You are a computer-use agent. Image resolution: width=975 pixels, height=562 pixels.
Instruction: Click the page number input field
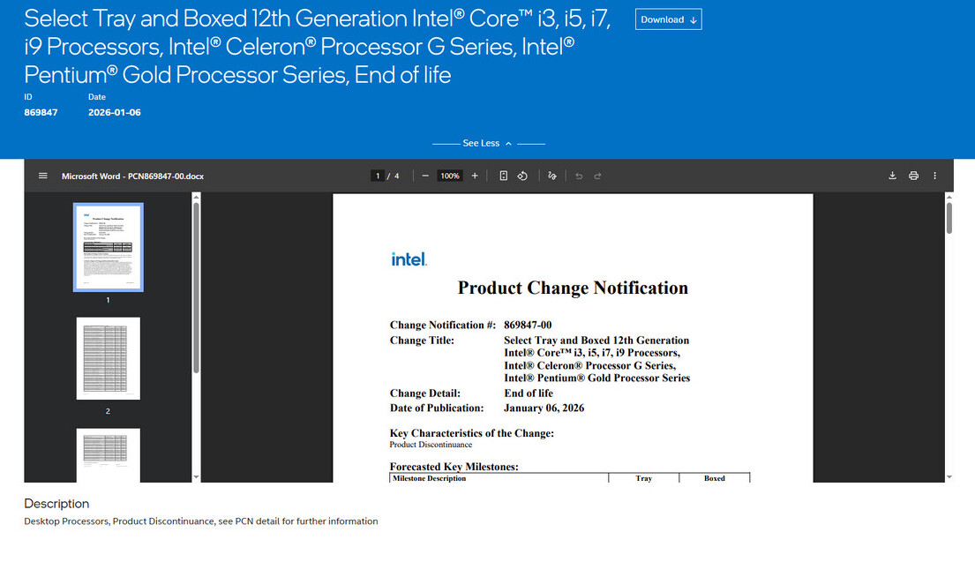[x=378, y=176]
